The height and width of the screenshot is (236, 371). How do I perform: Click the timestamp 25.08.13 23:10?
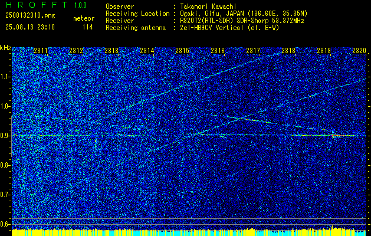pyautogui.click(x=30, y=27)
